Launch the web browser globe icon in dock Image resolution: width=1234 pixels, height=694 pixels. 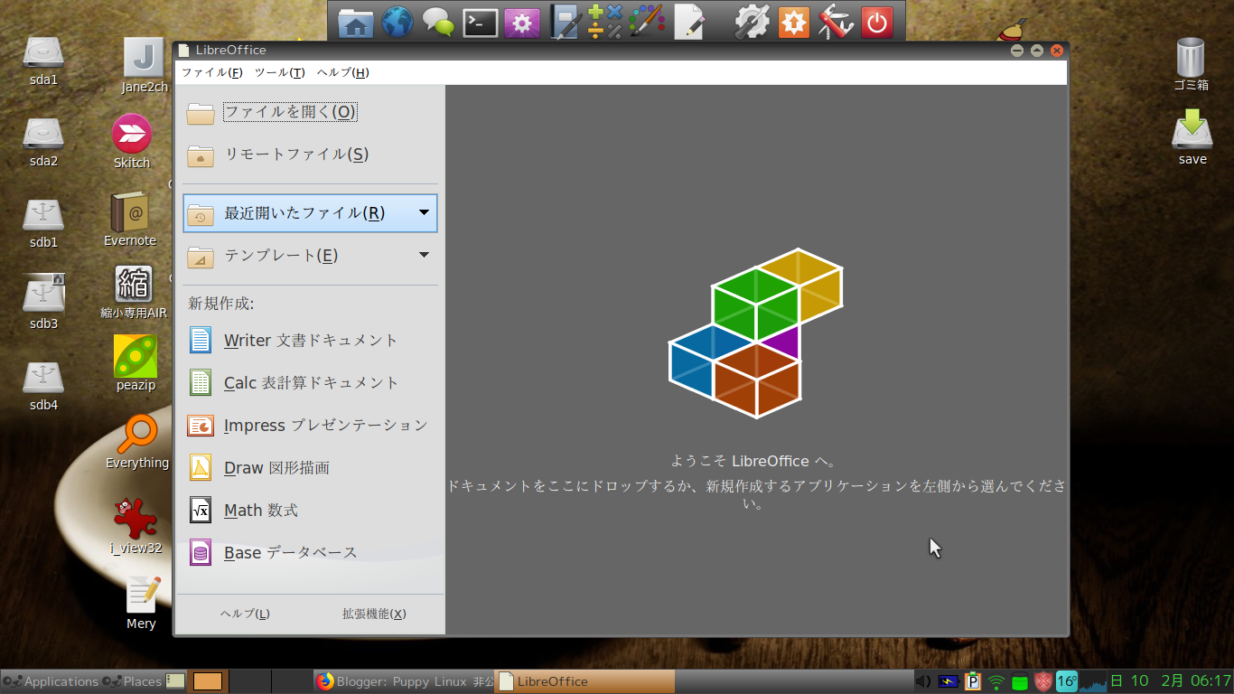397,22
